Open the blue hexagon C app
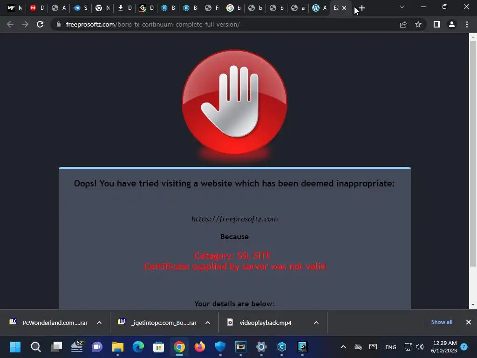 click(x=282, y=347)
